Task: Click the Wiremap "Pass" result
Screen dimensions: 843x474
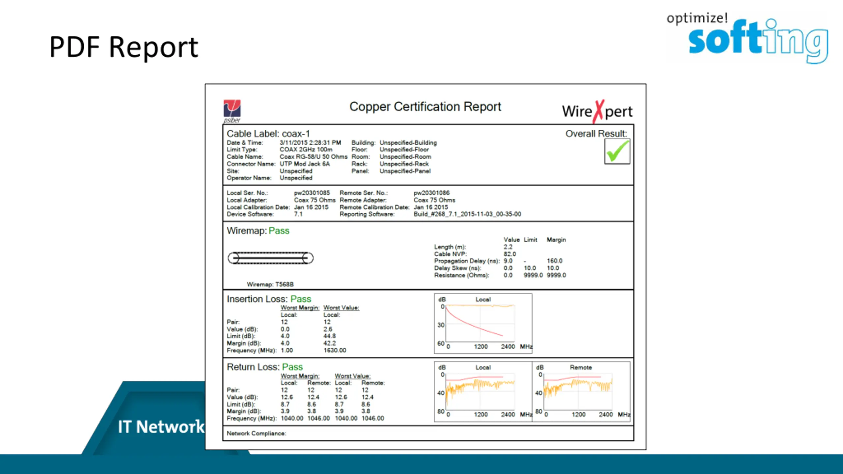Action: point(279,231)
